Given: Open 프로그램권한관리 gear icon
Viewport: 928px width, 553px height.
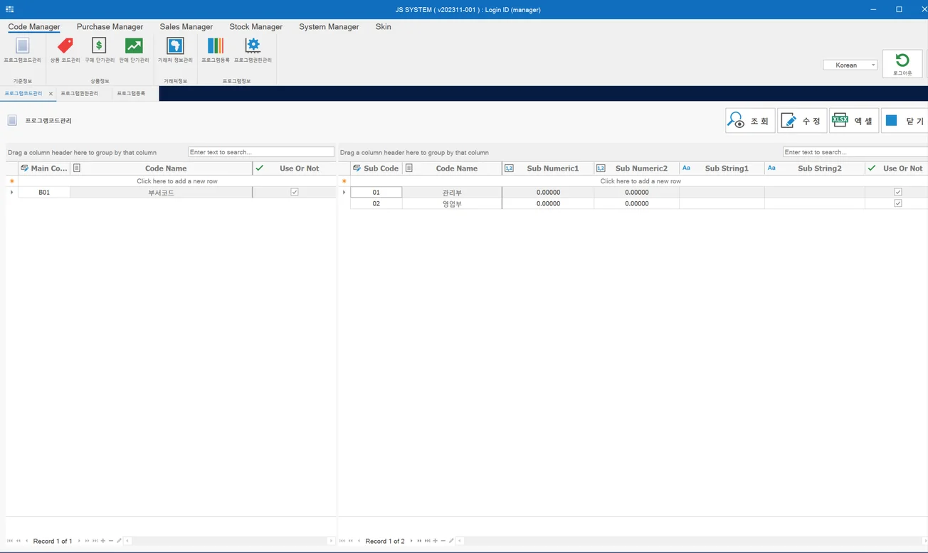Looking at the screenshot, I should click(x=253, y=50).
